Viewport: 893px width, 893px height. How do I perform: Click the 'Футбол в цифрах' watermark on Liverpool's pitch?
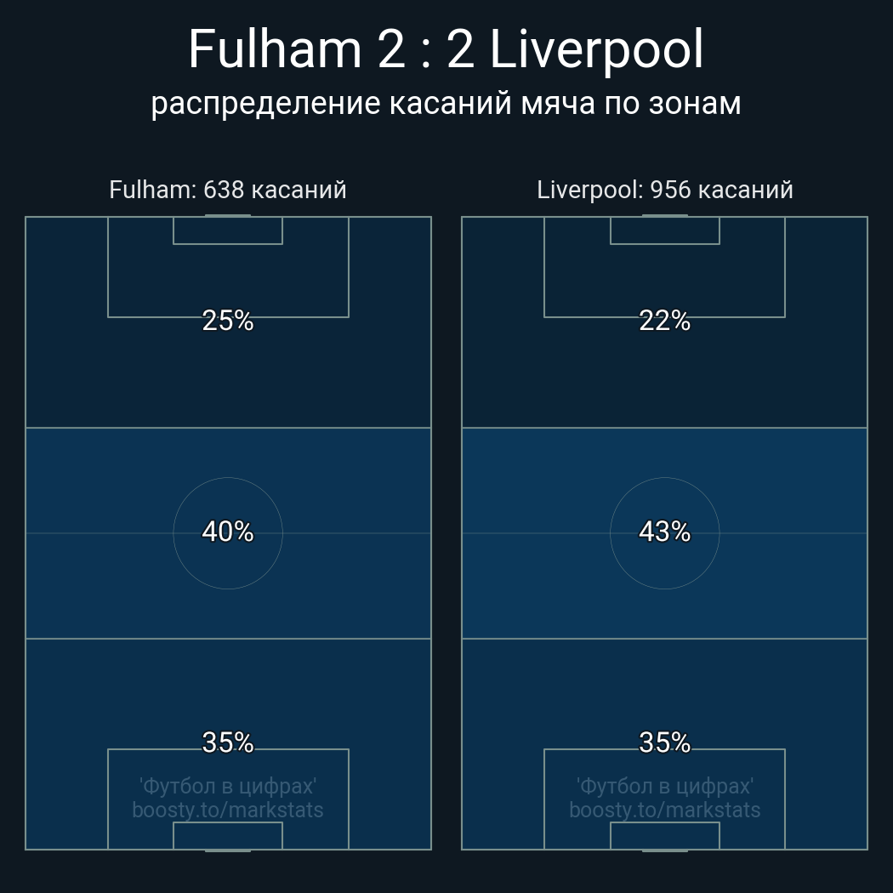(665, 786)
